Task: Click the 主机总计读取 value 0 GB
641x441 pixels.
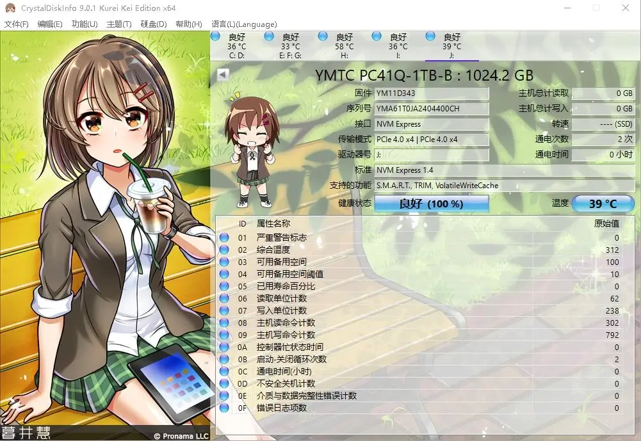Action: (x=603, y=93)
